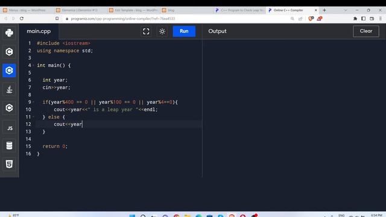View site security lock info
The image size is (386, 217).
tap(67, 19)
